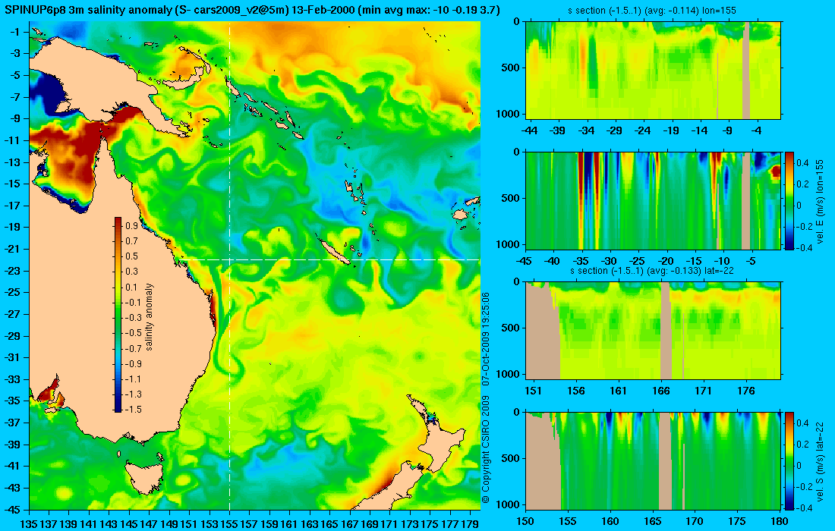Click the 180 tick under the vel. S section

(780, 521)
